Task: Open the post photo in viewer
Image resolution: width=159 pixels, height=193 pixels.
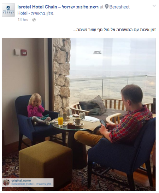Action: point(79,114)
